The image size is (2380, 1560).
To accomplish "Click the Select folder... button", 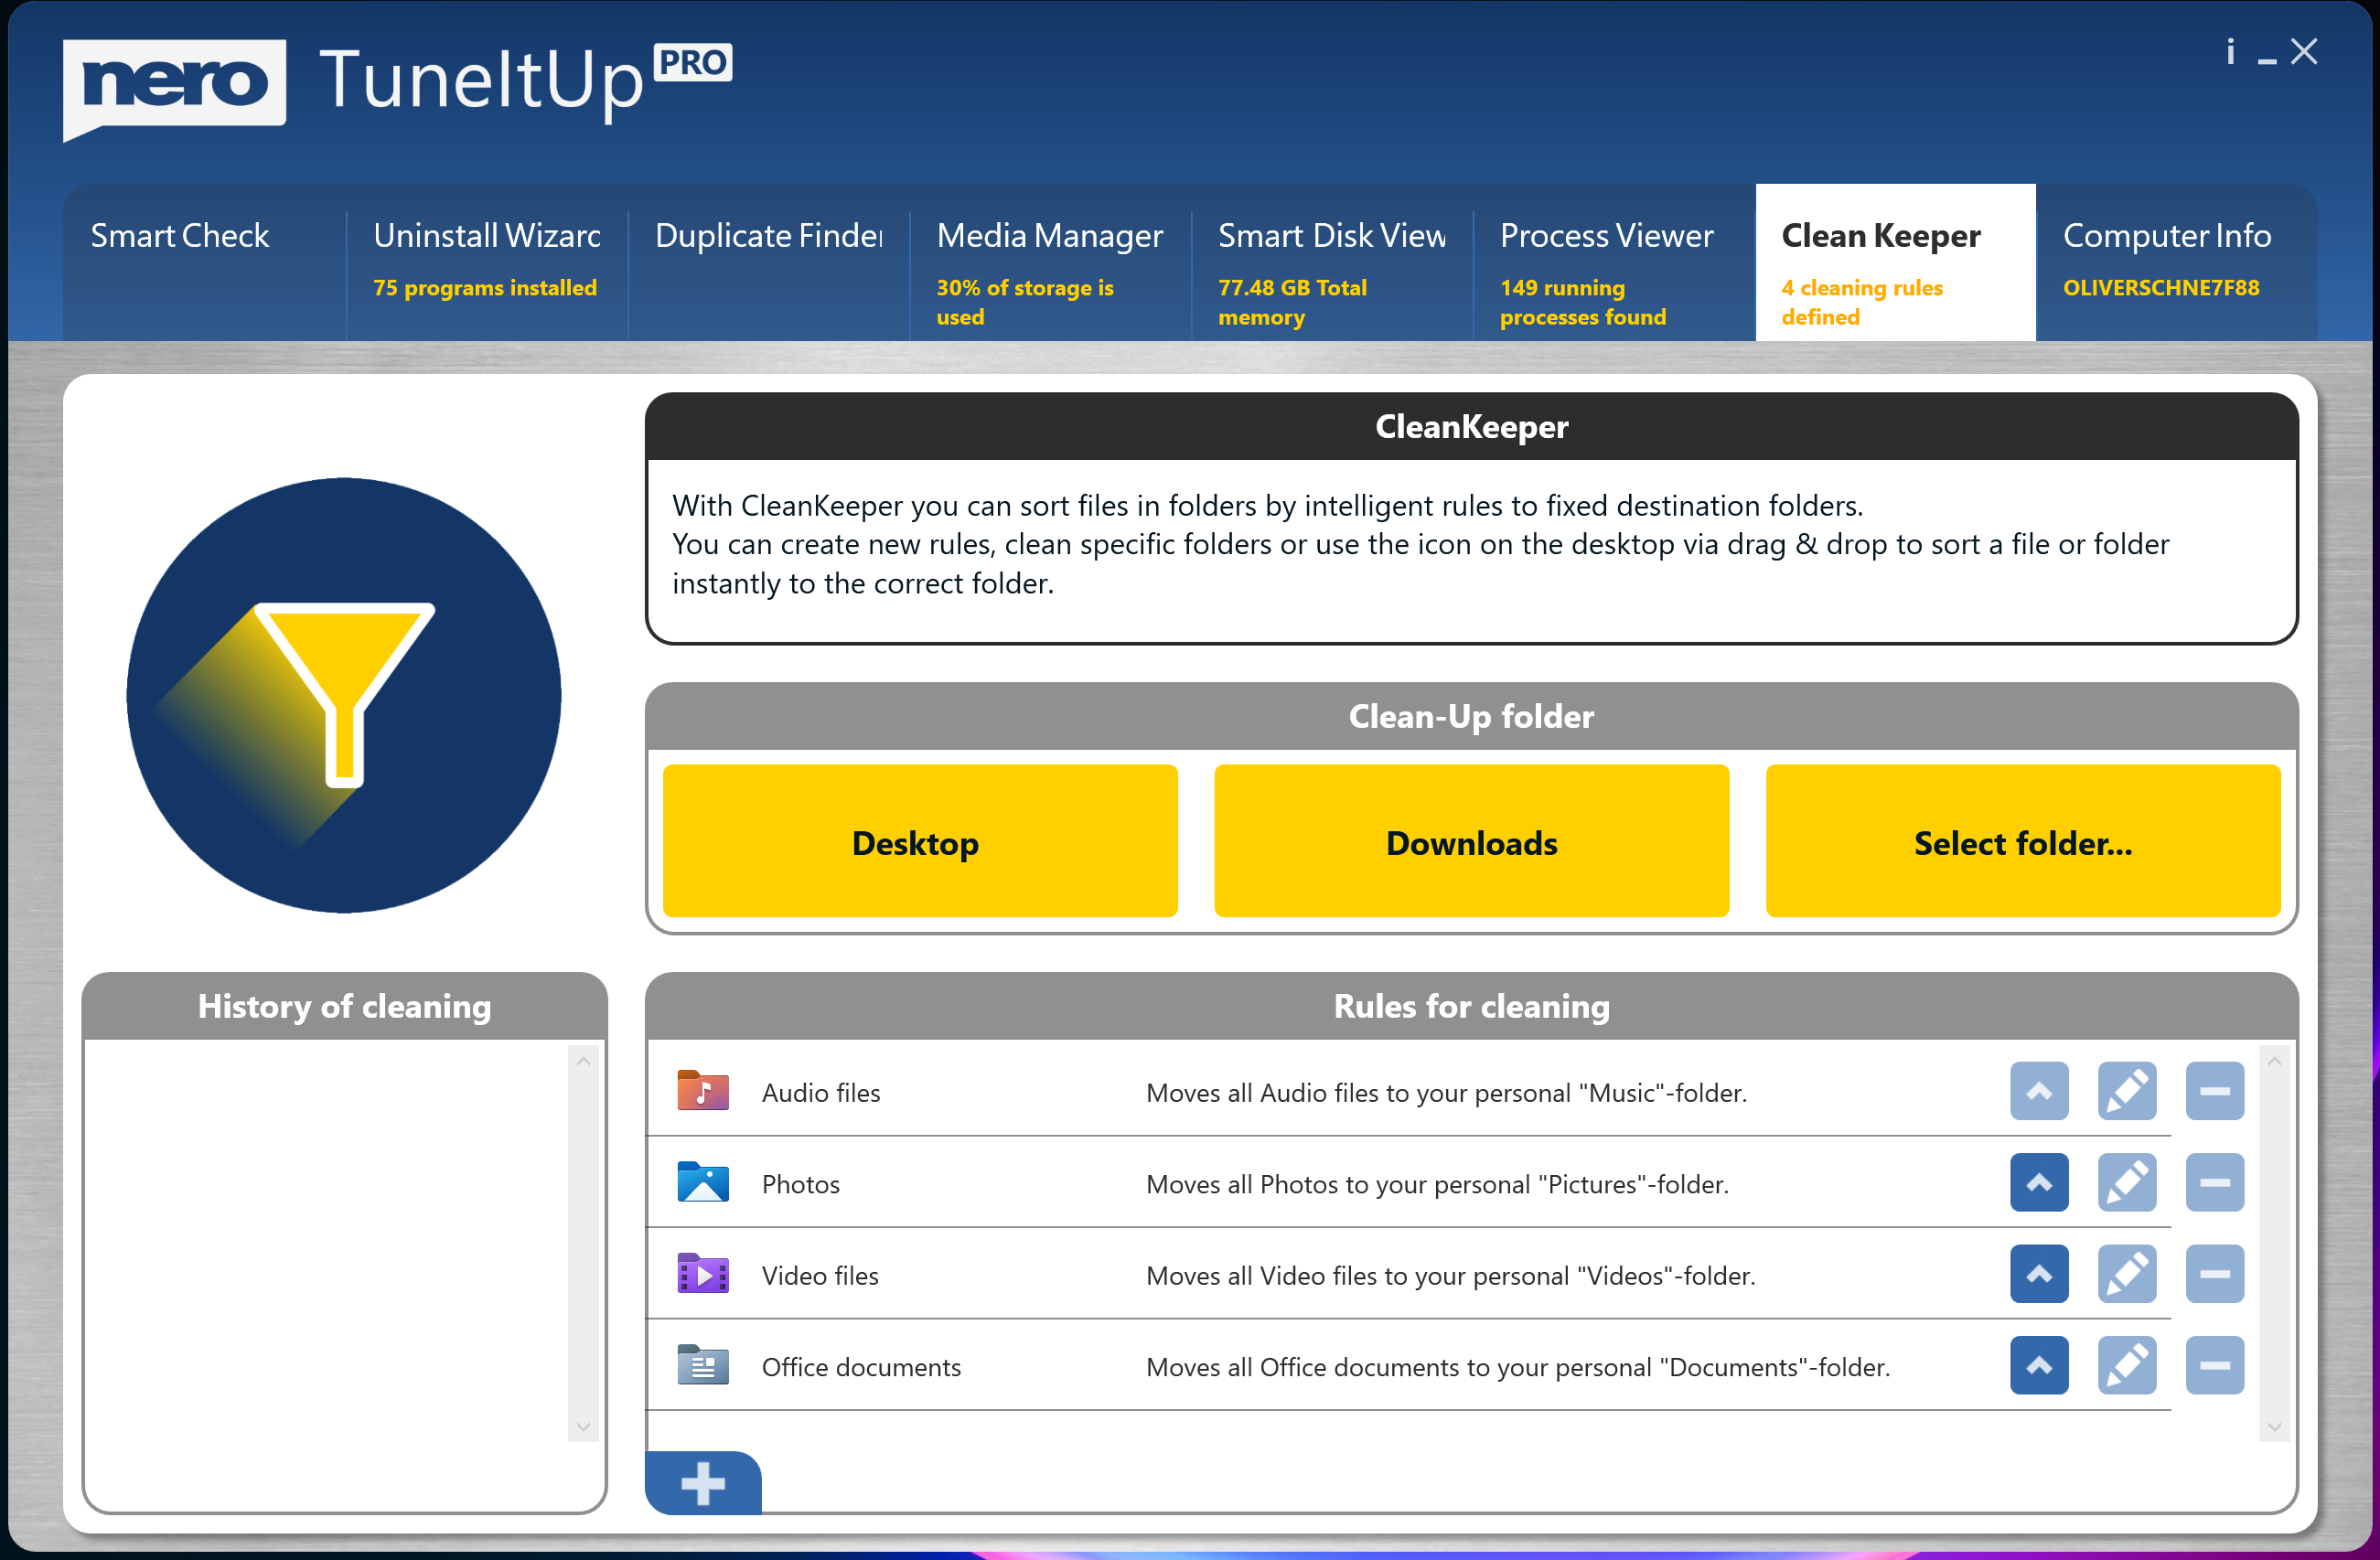I will click(x=2022, y=842).
